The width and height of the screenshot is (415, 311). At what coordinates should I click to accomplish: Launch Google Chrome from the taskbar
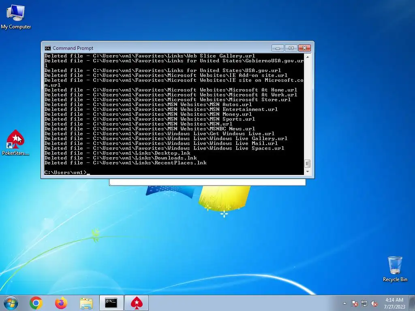click(36, 303)
